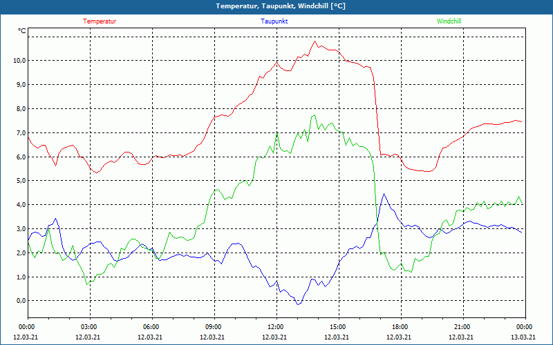Click the 03:00 time axis label

coord(90,327)
